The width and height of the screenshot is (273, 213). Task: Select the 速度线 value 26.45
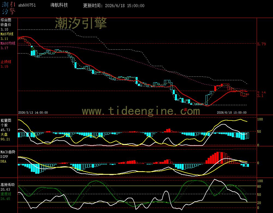click(x=5, y=199)
